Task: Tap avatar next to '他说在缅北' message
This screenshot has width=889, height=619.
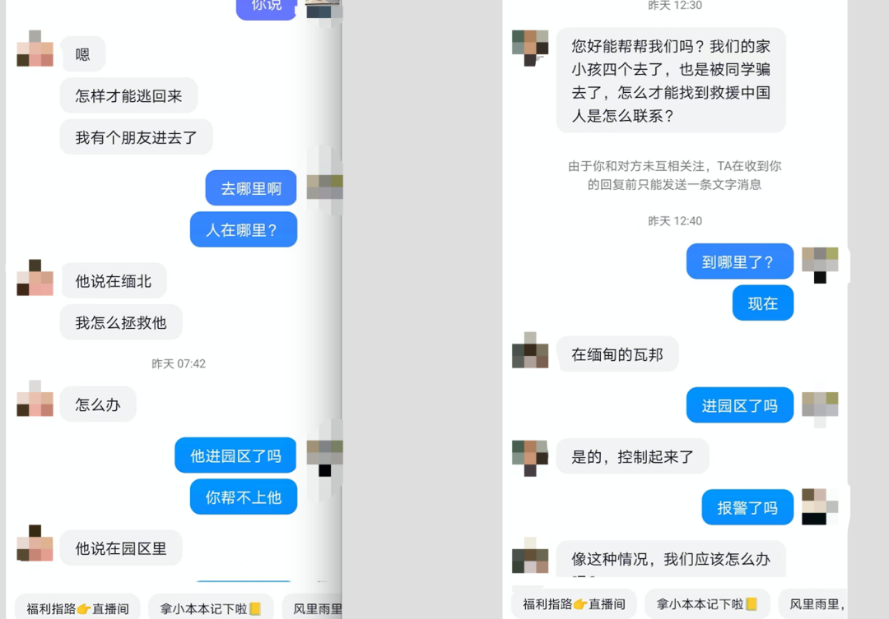Action: click(x=35, y=278)
